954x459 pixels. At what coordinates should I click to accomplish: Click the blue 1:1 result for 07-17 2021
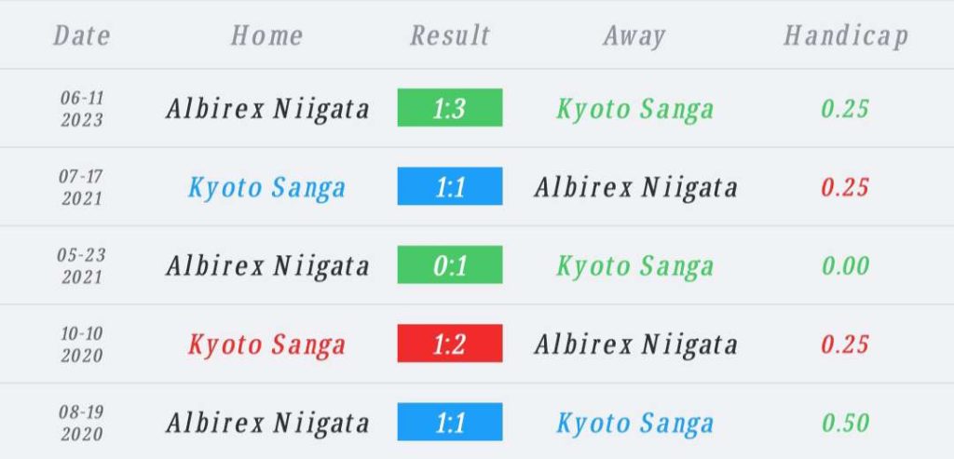pos(450,186)
